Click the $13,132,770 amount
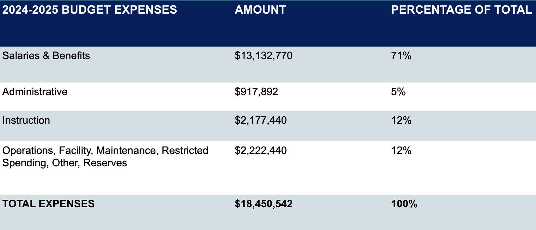 click(263, 56)
